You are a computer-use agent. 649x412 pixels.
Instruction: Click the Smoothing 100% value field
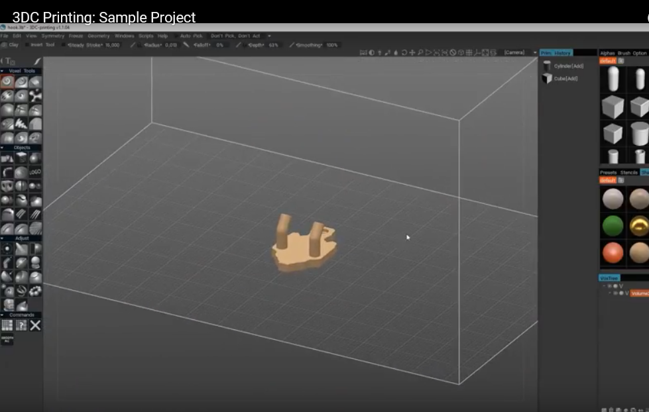point(332,44)
